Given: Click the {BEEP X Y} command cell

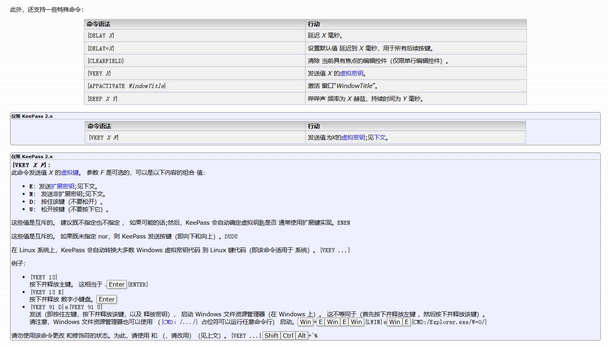Looking at the screenshot, I should click(103, 99).
